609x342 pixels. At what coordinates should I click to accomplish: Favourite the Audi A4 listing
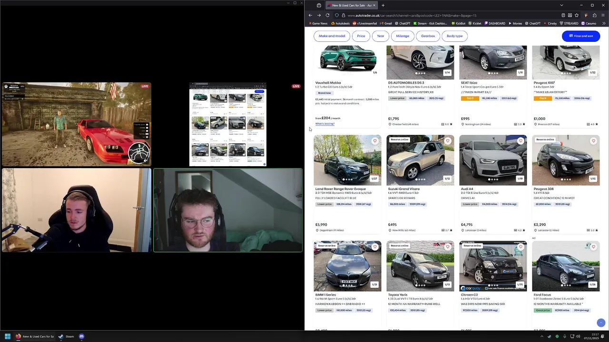click(521, 141)
